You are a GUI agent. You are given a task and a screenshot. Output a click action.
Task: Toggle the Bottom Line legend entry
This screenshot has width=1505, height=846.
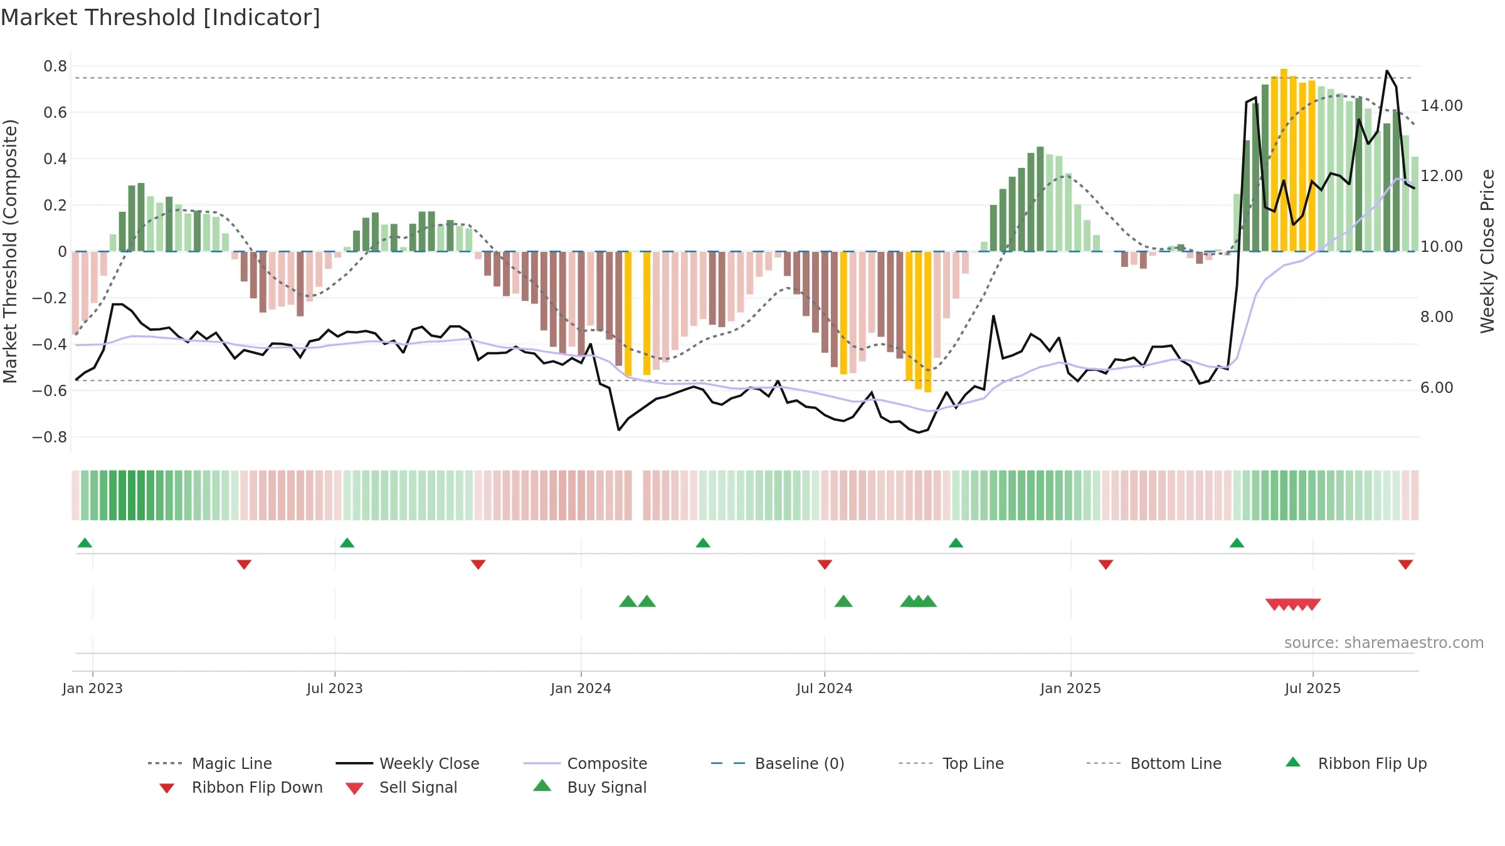tap(1154, 763)
